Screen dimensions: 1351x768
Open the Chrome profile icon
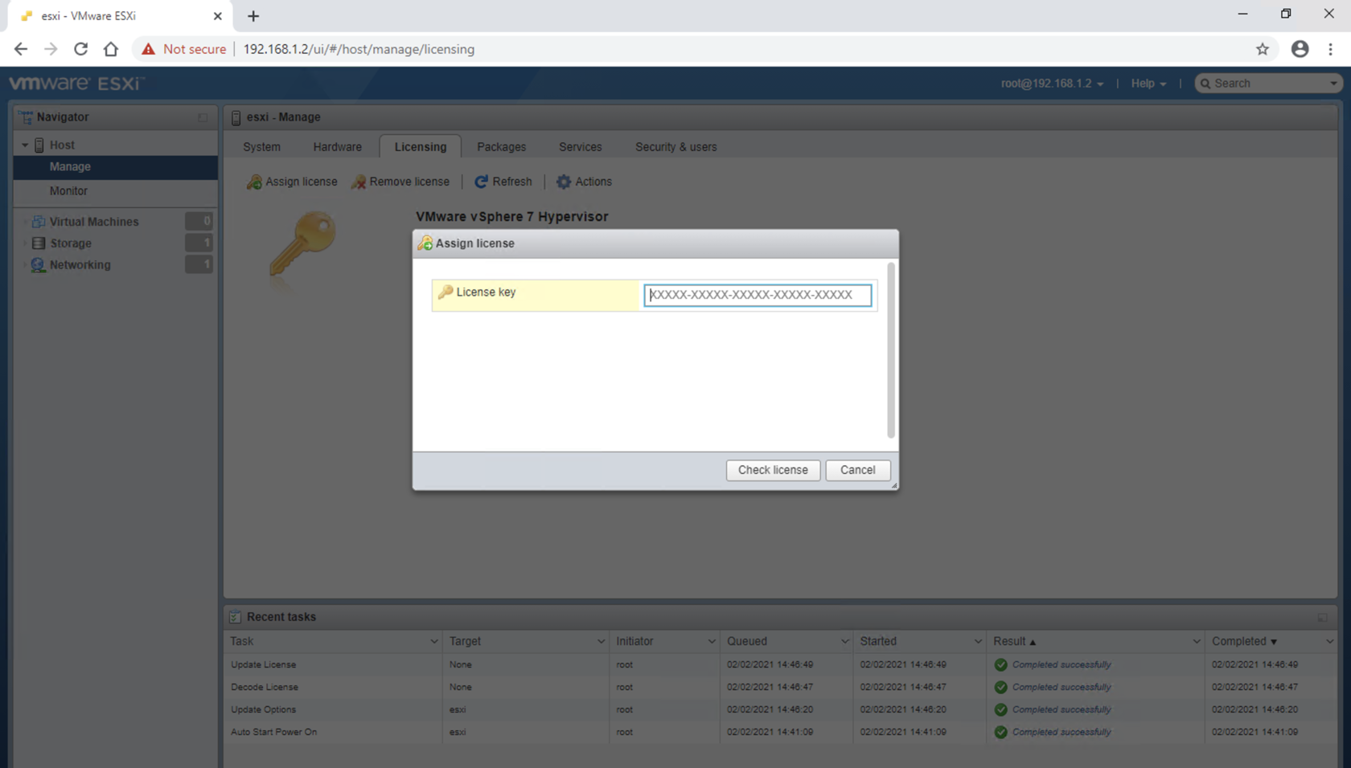pyautogui.click(x=1300, y=49)
